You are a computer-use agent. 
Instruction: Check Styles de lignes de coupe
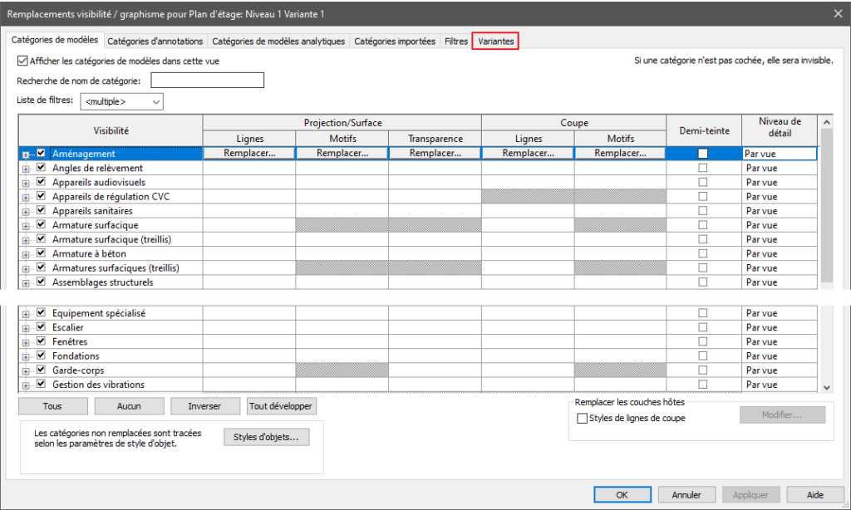click(x=582, y=419)
